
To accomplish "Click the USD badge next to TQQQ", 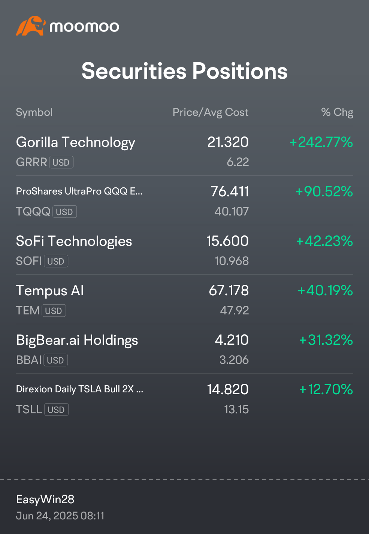I will 64,212.
